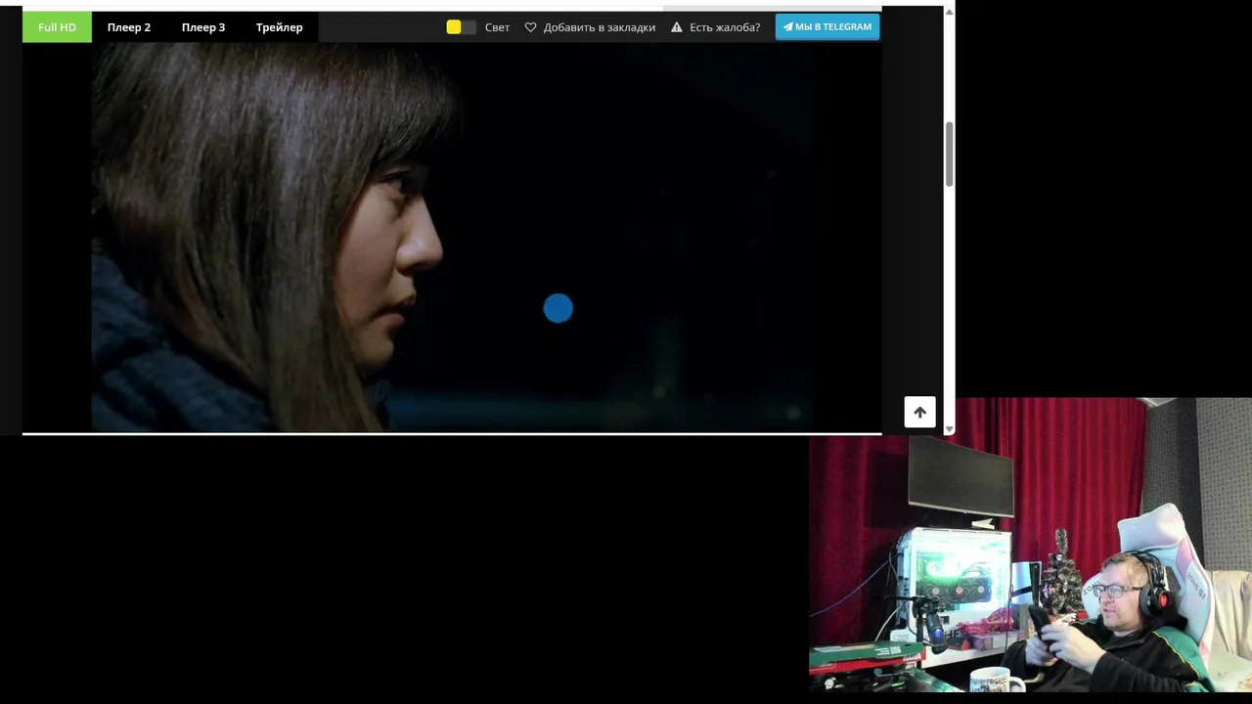1252x704 pixels.
Task: Open the Есть жалоба? complaint link
Action: (725, 27)
